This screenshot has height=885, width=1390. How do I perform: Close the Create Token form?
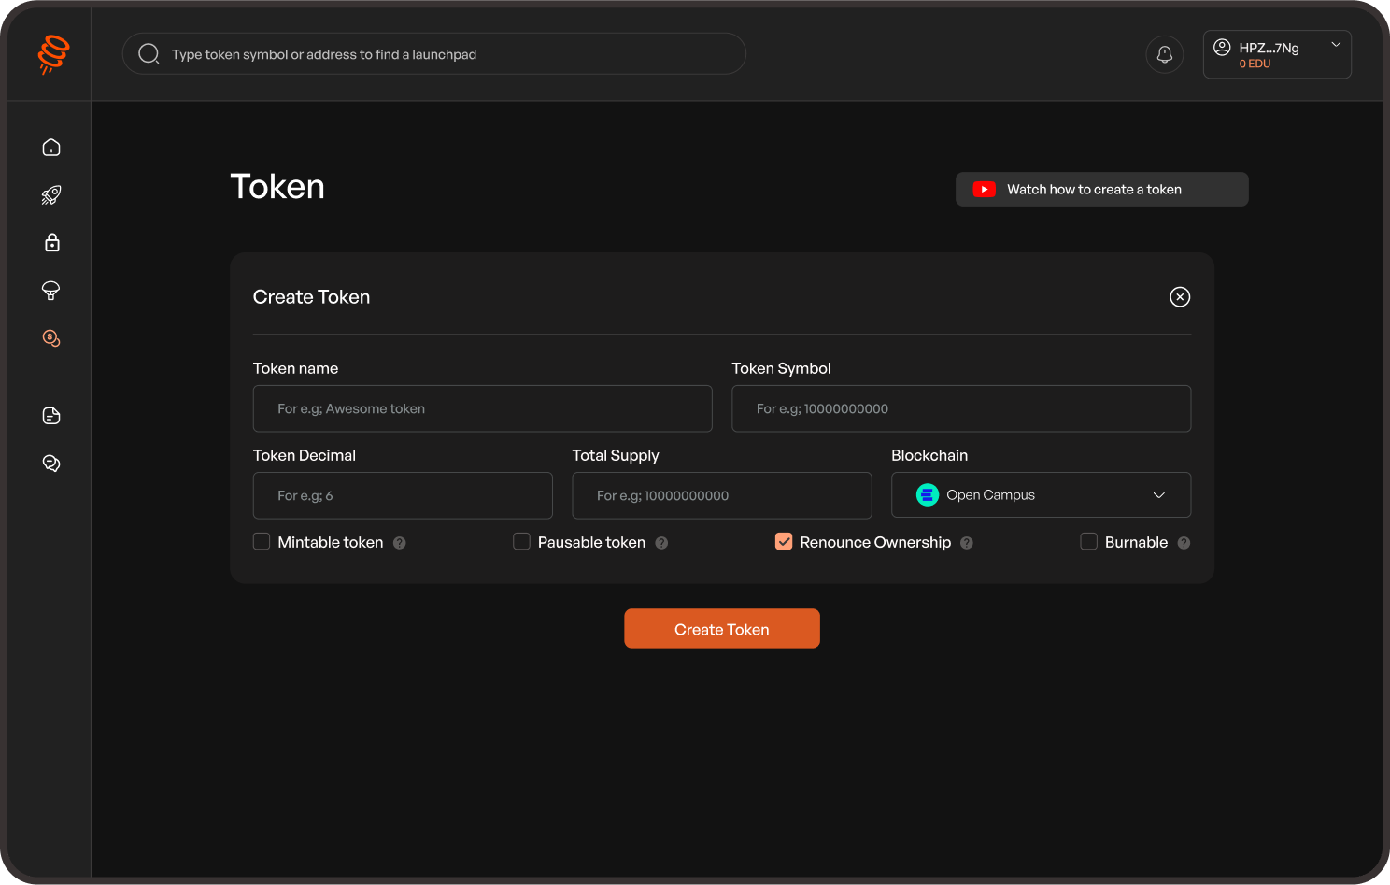click(x=1180, y=296)
